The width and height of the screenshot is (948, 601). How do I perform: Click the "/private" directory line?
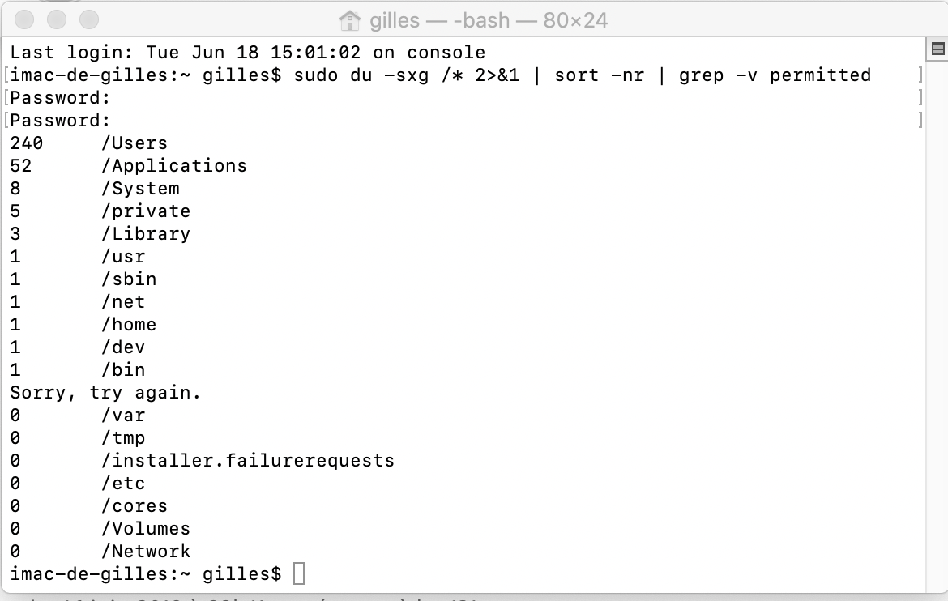click(x=146, y=211)
